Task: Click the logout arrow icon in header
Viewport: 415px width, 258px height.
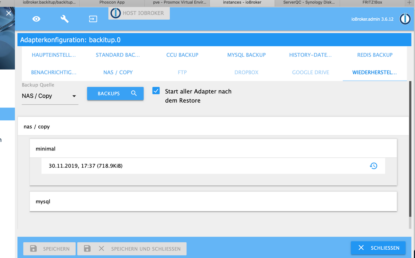Action: pyautogui.click(x=93, y=19)
